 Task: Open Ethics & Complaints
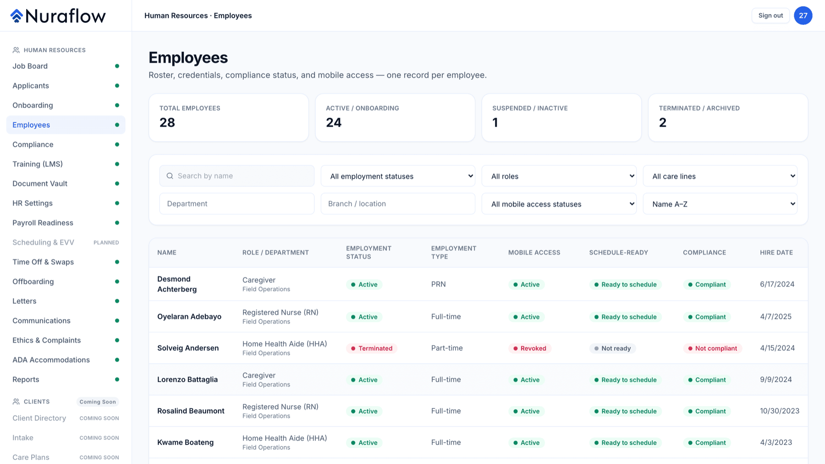(66, 340)
